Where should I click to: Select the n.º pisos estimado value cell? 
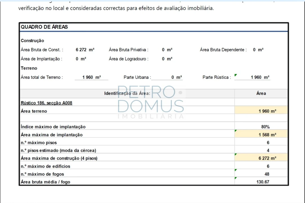click(x=261, y=151)
